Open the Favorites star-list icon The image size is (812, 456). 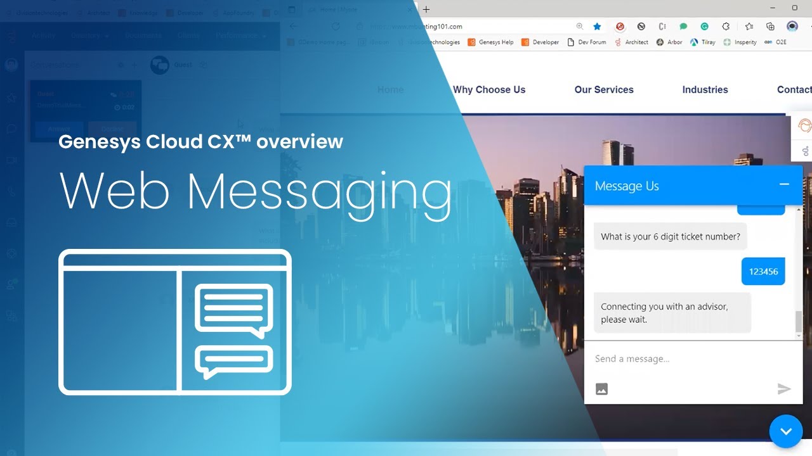pos(749,27)
